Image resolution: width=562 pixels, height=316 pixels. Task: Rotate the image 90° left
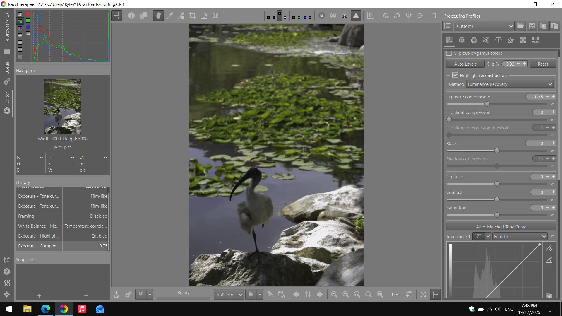pyautogui.click(x=386, y=16)
